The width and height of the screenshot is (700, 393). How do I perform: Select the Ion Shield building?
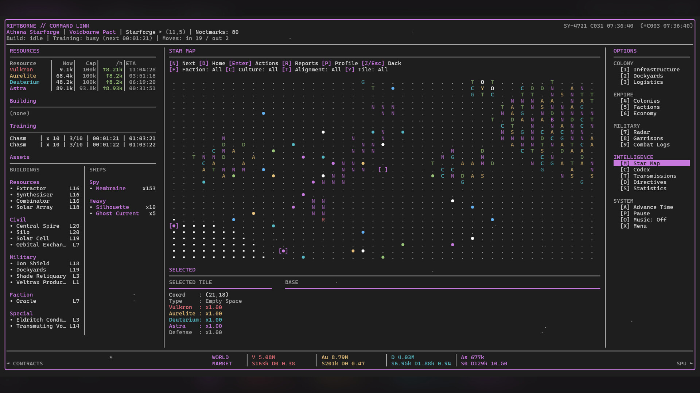(44, 263)
